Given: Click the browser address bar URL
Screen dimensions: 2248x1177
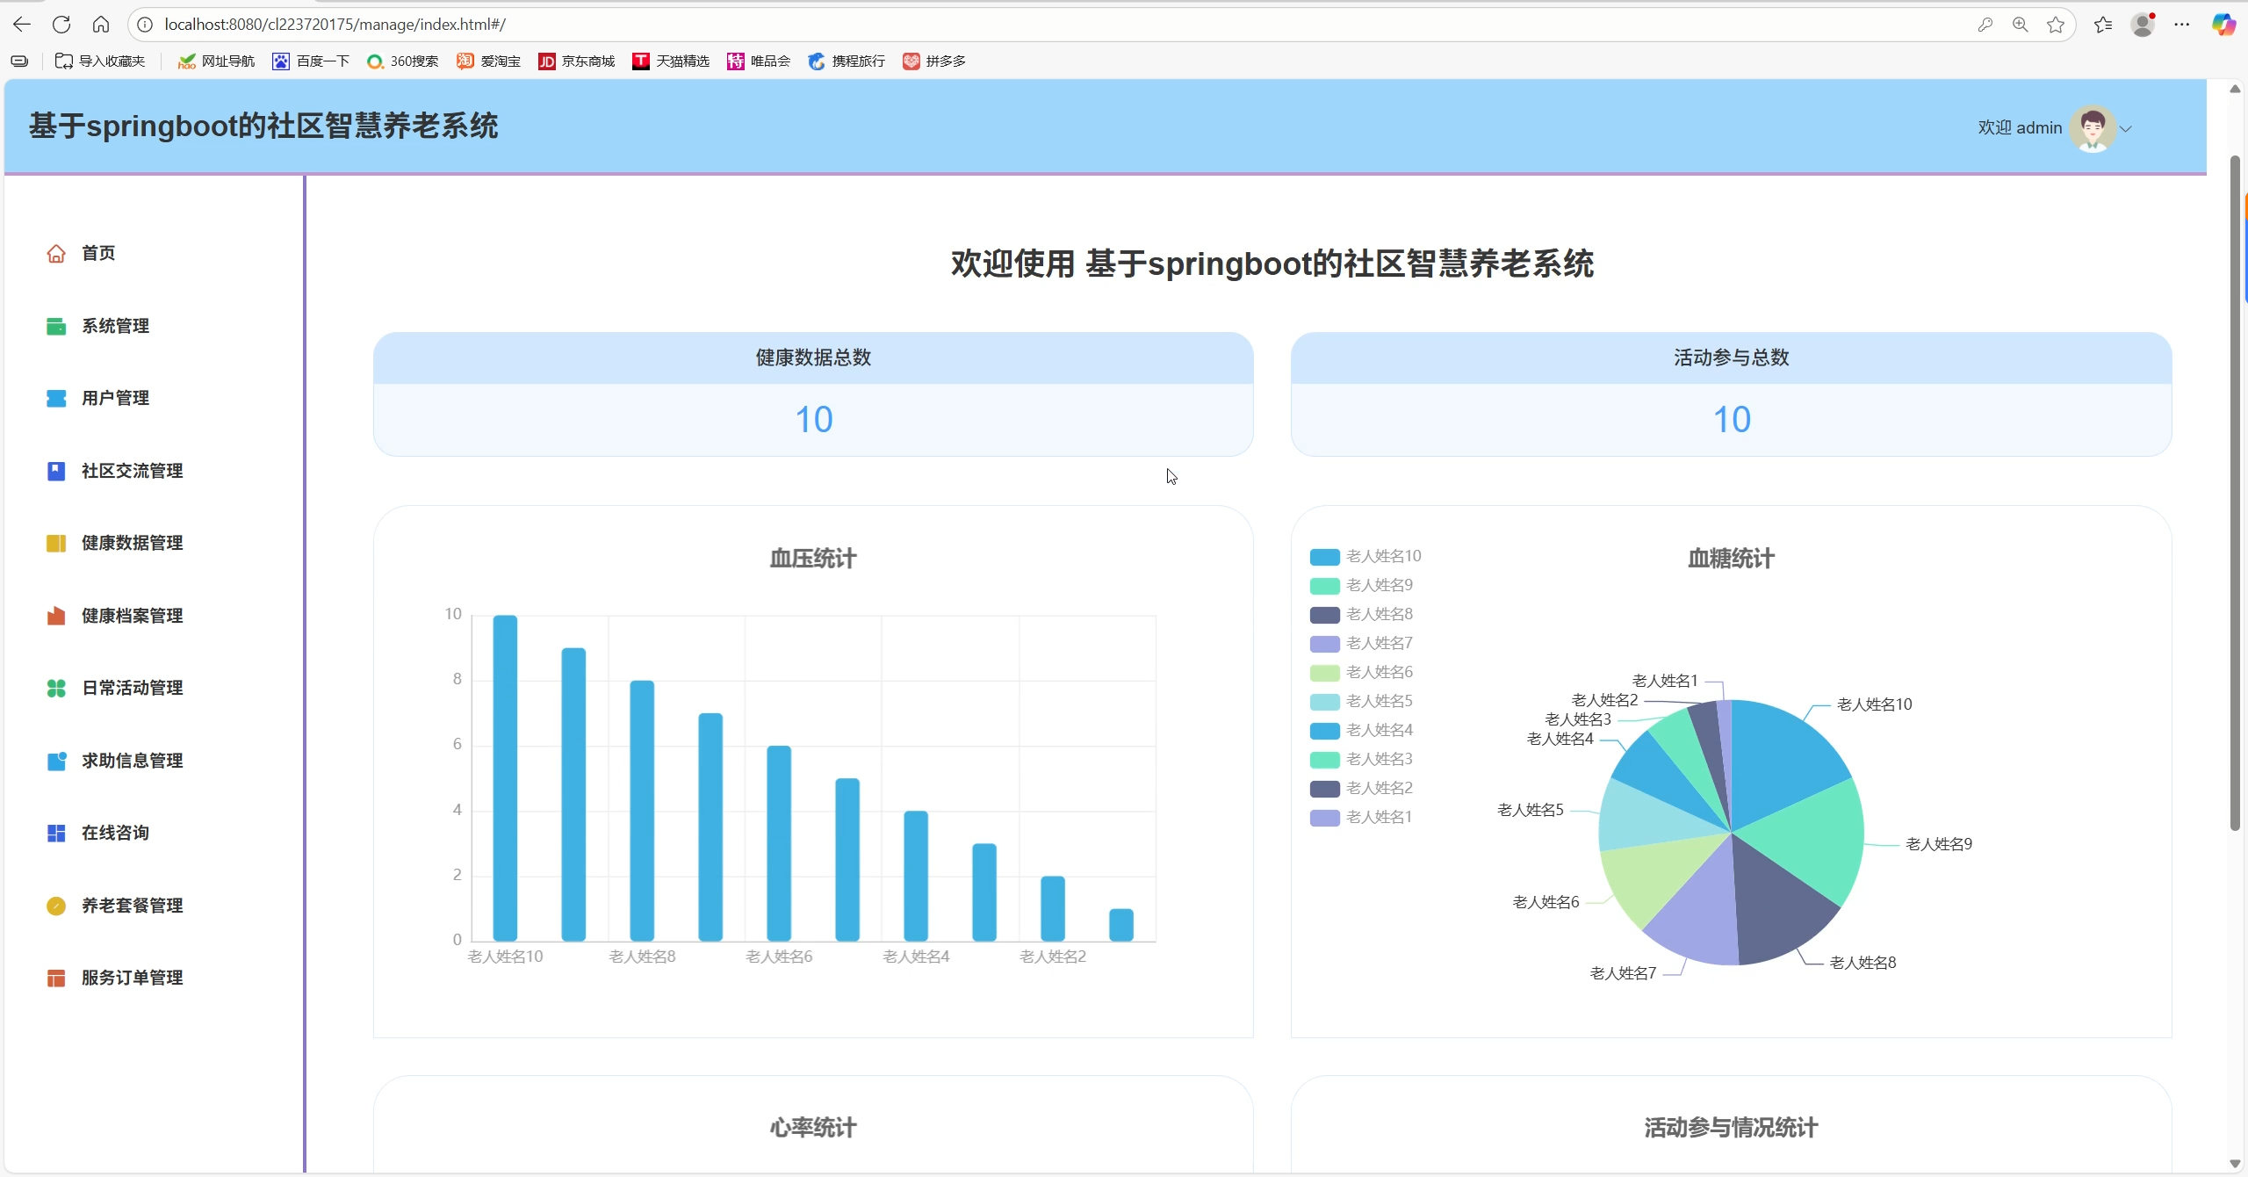Looking at the screenshot, I should 334,25.
